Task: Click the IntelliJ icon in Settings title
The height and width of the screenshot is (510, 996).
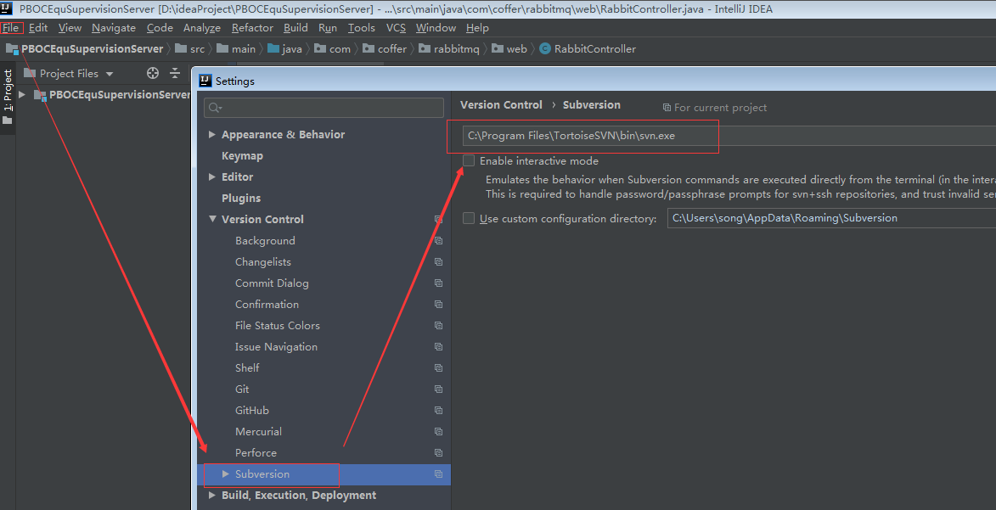Action: [205, 81]
